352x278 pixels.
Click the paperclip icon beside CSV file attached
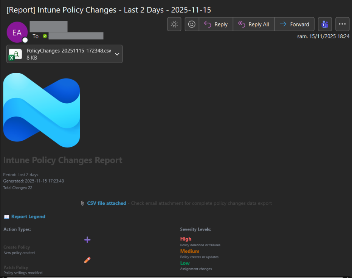pos(82,203)
